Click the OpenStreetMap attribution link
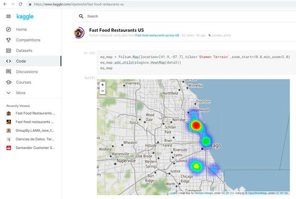 point(257,193)
